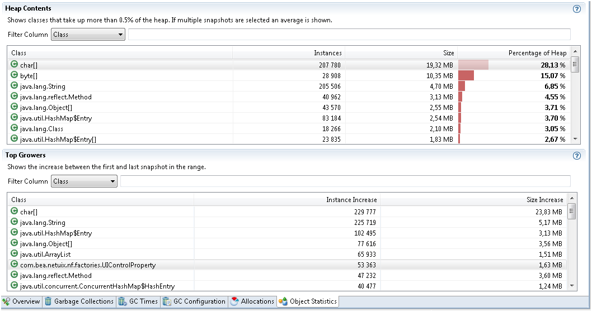Open the Top Growers Filter Column dropdown

84,181
